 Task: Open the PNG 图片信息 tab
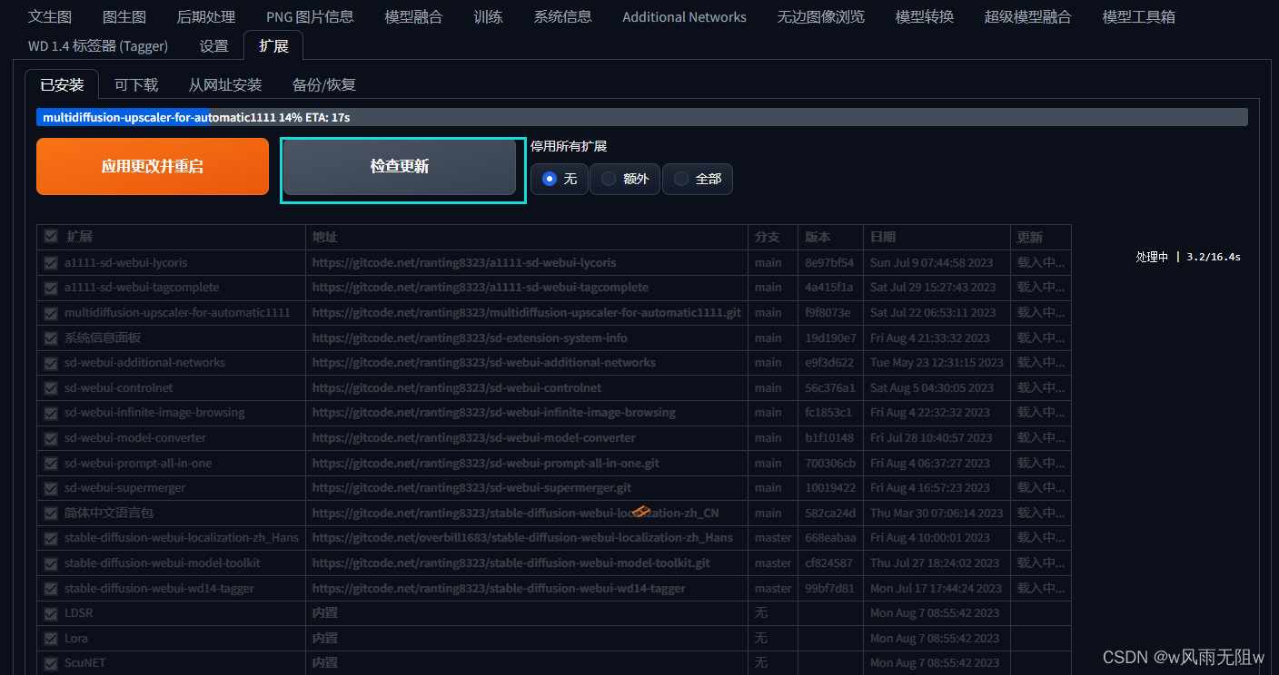pos(310,16)
